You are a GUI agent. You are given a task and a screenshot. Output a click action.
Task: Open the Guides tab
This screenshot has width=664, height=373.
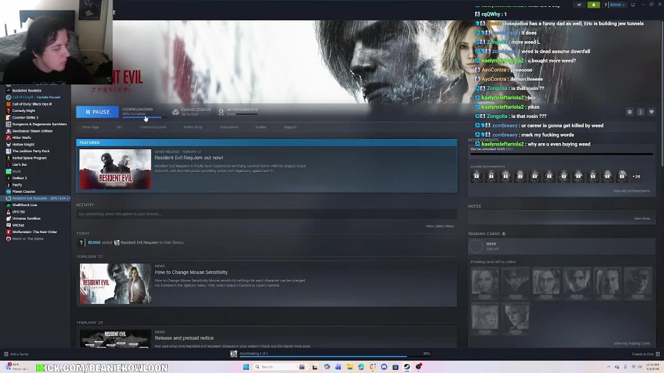261,127
